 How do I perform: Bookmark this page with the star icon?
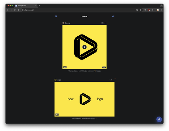[140, 10]
